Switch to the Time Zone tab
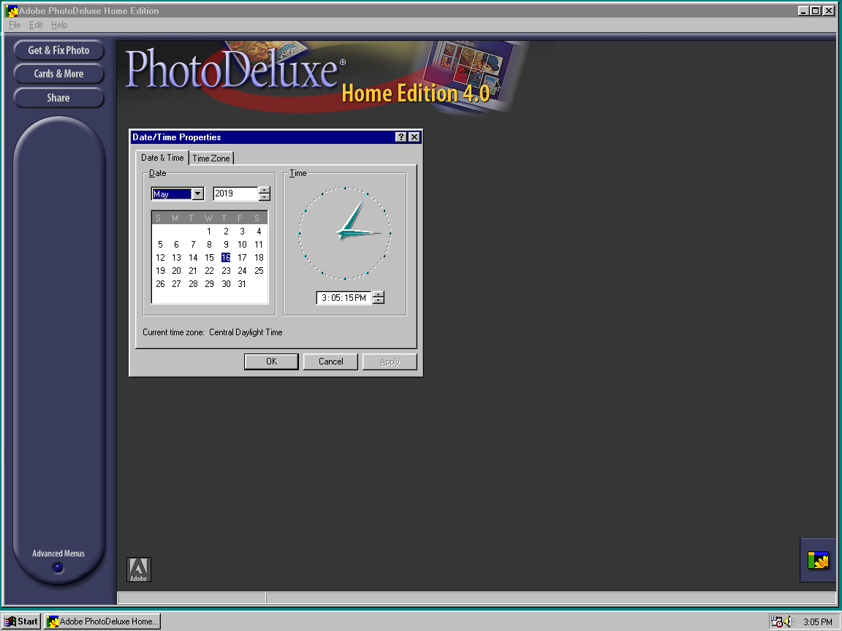The height and width of the screenshot is (631, 842). pos(211,158)
